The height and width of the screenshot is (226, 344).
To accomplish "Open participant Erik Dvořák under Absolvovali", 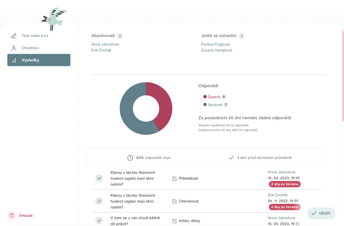I will click(x=101, y=50).
